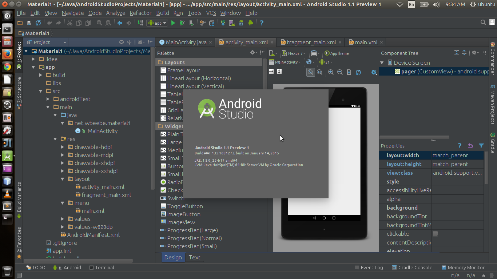Image resolution: width=497 pixels, height=279 pixels.
Task: Open the TODO tool window button
Action: point(36,267)
